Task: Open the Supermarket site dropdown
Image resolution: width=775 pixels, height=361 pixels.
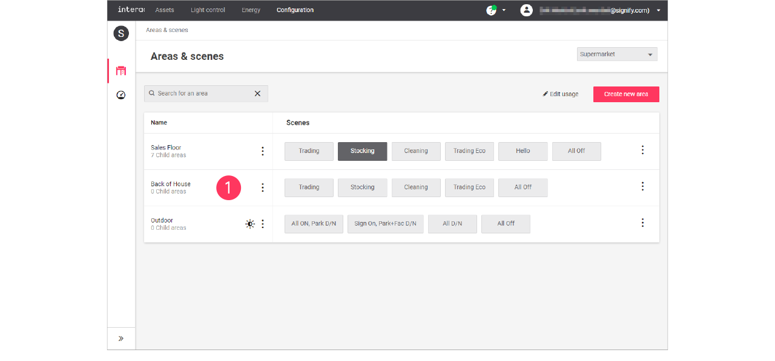Action: click(616, 54)
